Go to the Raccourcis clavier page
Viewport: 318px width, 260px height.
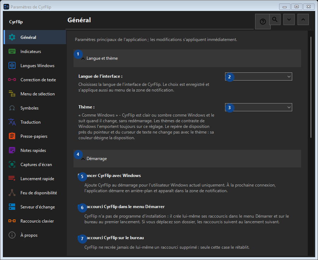[35, 221]
